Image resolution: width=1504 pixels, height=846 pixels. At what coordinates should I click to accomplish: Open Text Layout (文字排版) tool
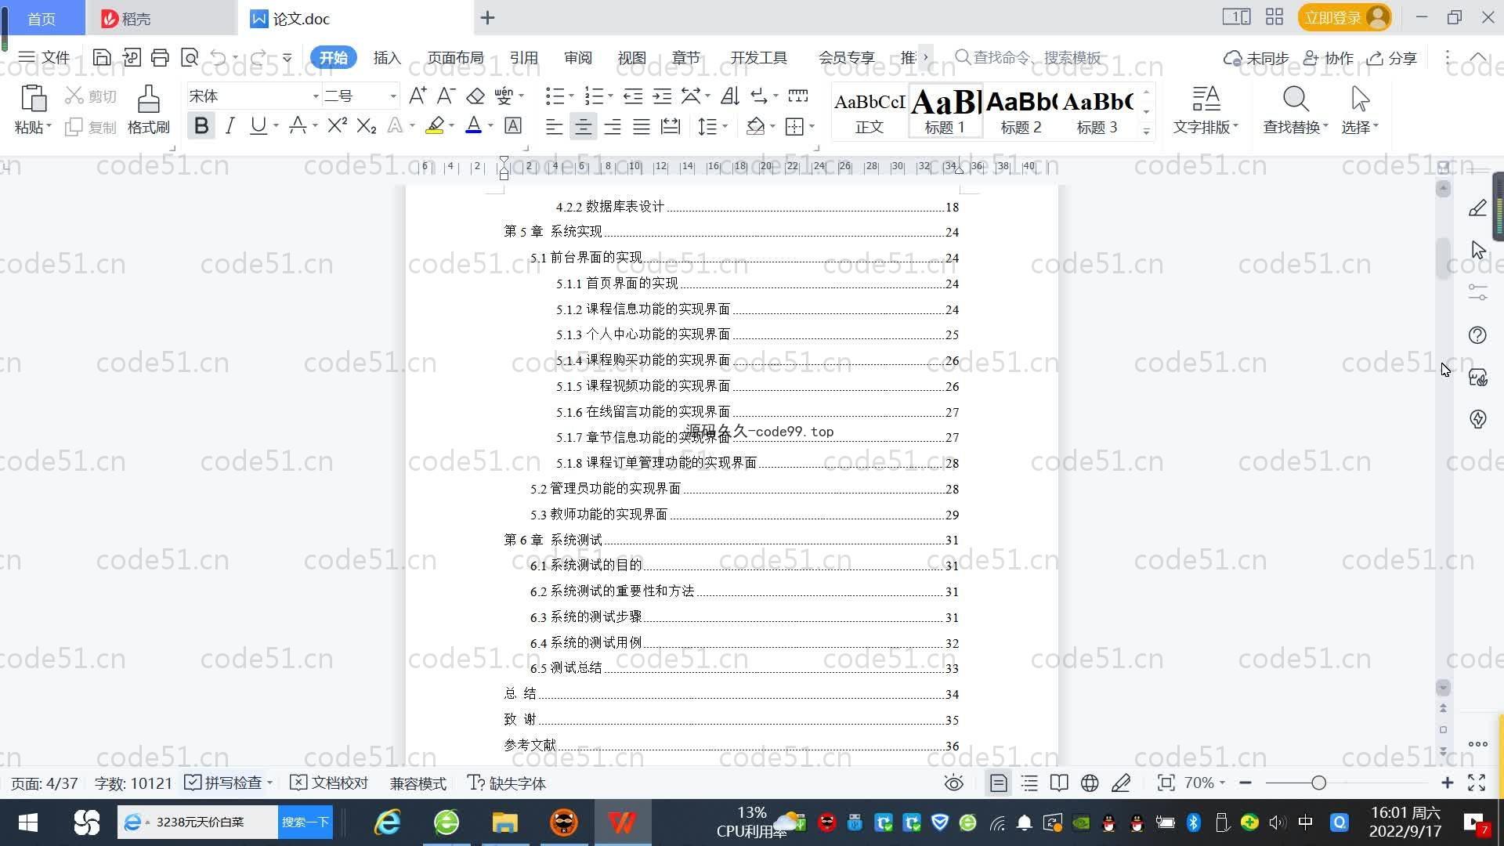coord(1206,110)
